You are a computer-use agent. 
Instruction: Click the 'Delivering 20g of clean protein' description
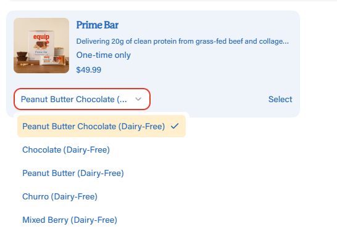183,41
